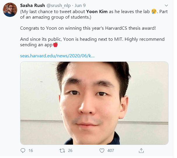Open the share tweet icon
Viewport: 177px width, 158px height.
pyautogui.click(x=141, y=150)
